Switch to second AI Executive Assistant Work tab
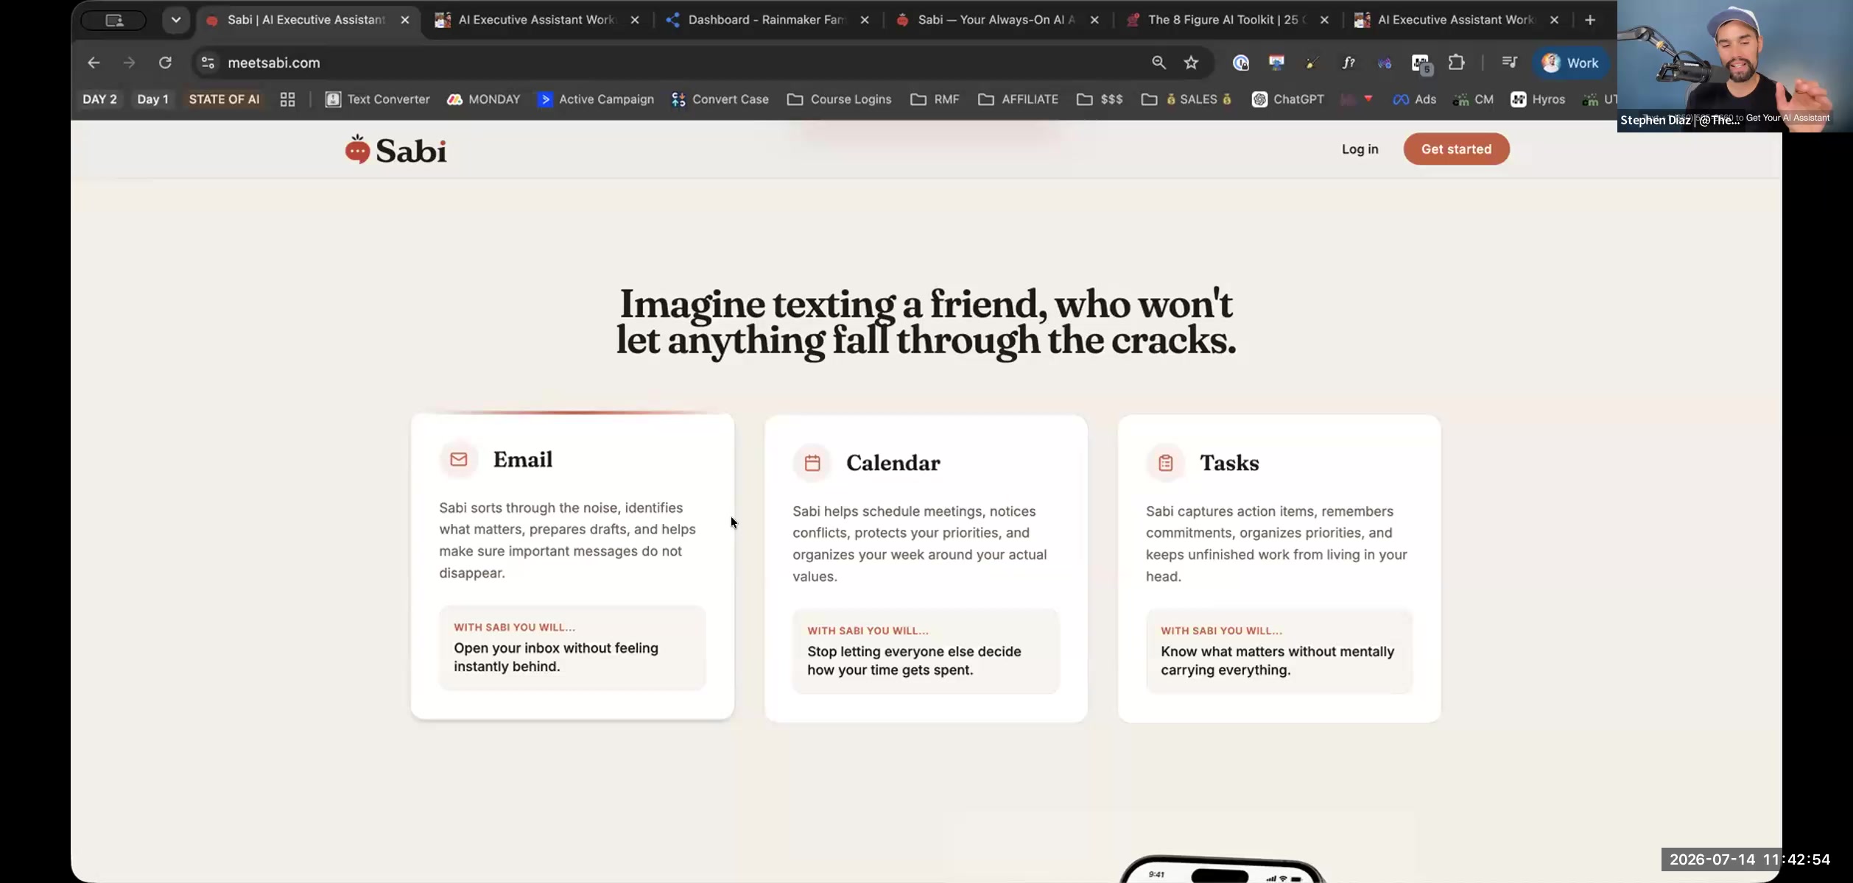This screenshot has width=1853, height=883. (536, 20)
